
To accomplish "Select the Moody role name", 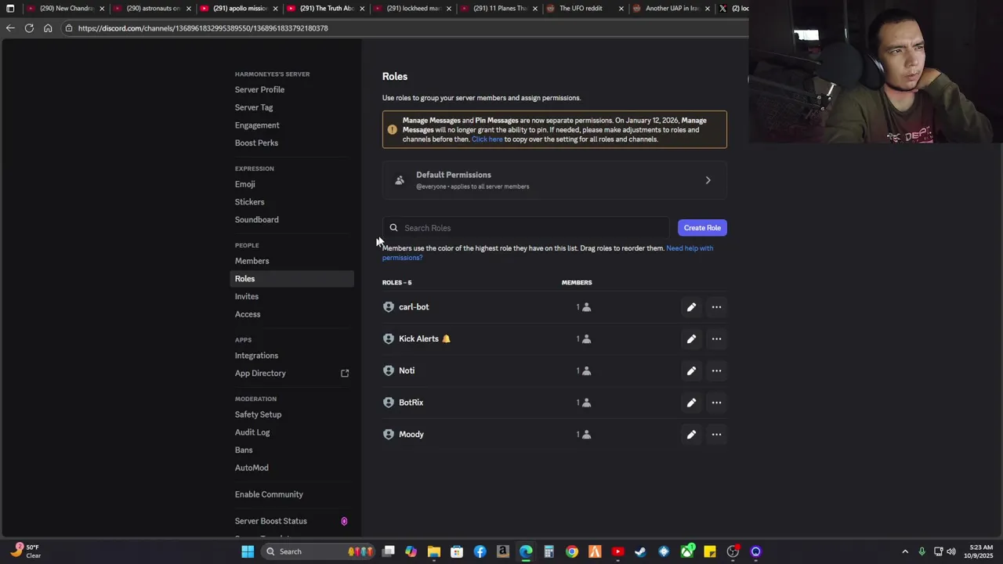I will 411,435.
